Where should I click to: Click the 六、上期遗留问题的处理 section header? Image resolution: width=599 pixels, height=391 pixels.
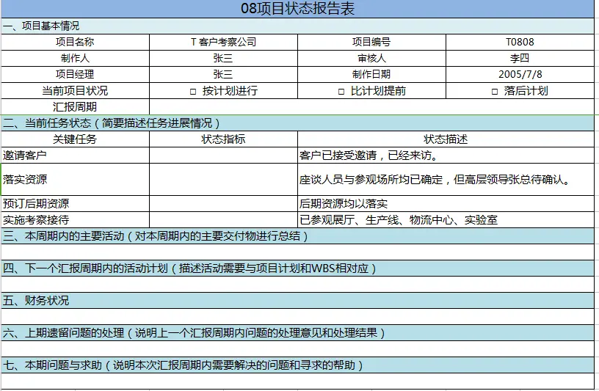pyautogui.click(x=297, y=332)
